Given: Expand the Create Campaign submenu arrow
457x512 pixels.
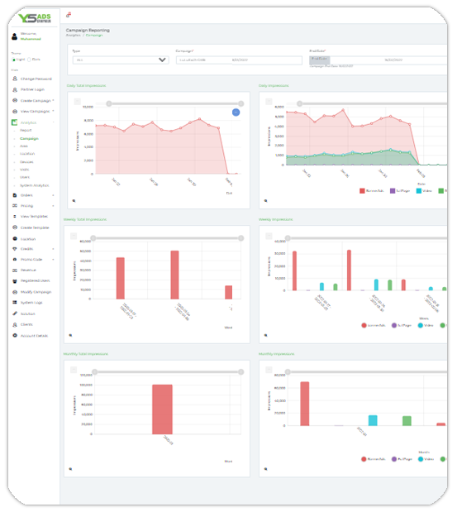Looking at the screenshot, I should point(53,101).
